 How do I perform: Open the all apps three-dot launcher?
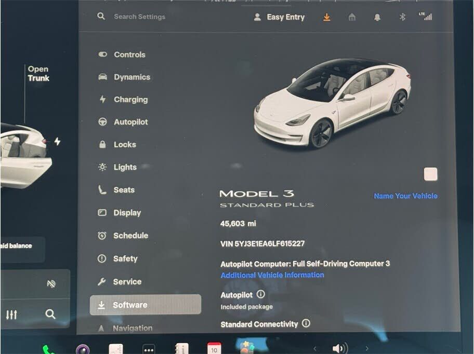149,350
